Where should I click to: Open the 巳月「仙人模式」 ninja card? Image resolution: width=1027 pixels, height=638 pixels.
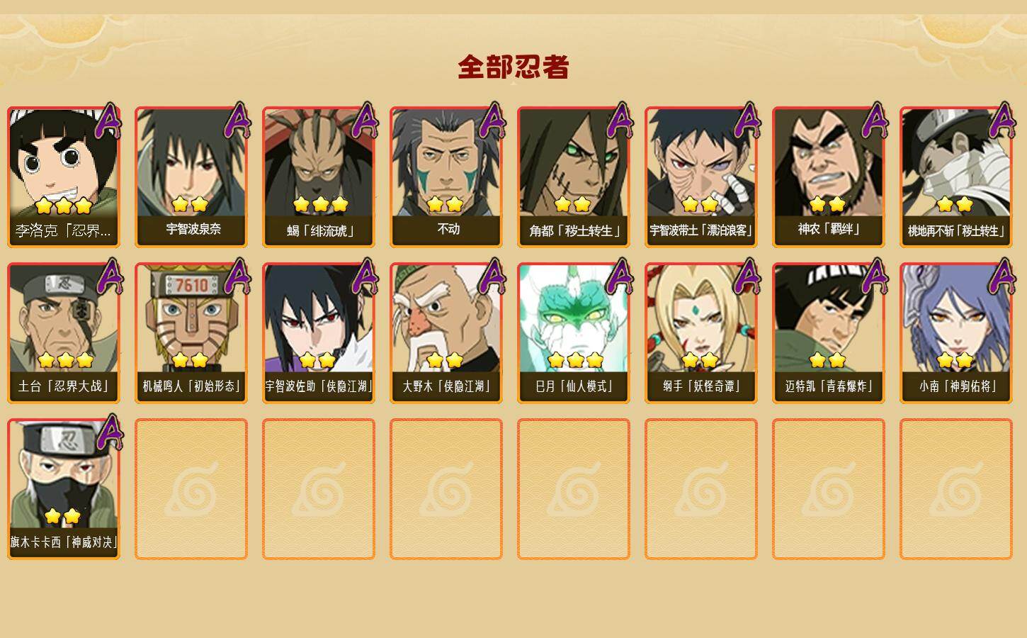pyautogui.click(x=574, y=332)
